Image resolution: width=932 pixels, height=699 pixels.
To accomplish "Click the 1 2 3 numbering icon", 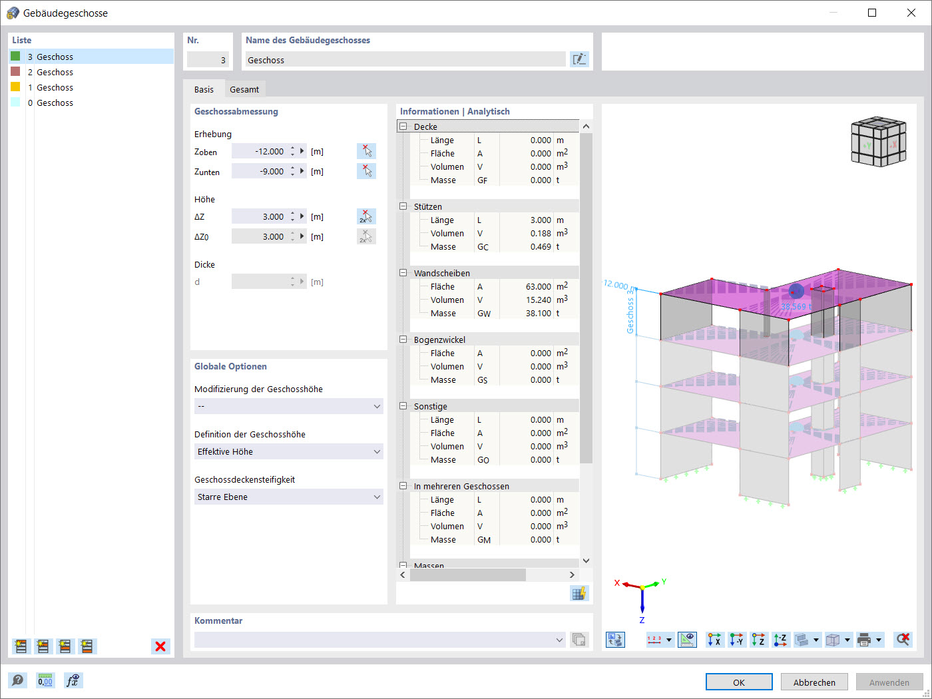I will click(654, 640).
